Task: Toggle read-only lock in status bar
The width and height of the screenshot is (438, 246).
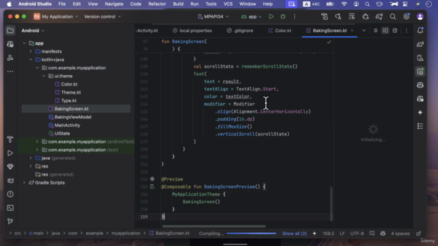Action: (x=418, y=234)
